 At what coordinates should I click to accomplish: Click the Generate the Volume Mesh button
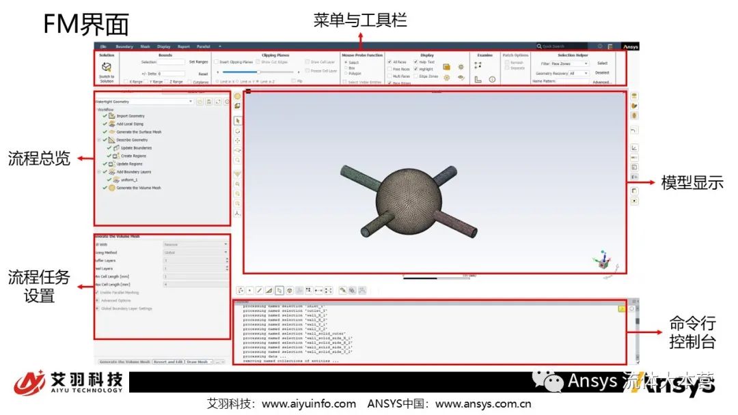125,362
